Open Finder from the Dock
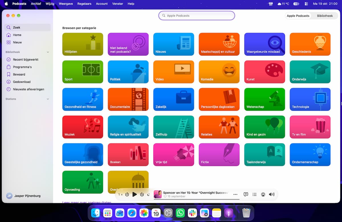The width and height of the screenshot is (342, 222). click(x=95, y=213)
